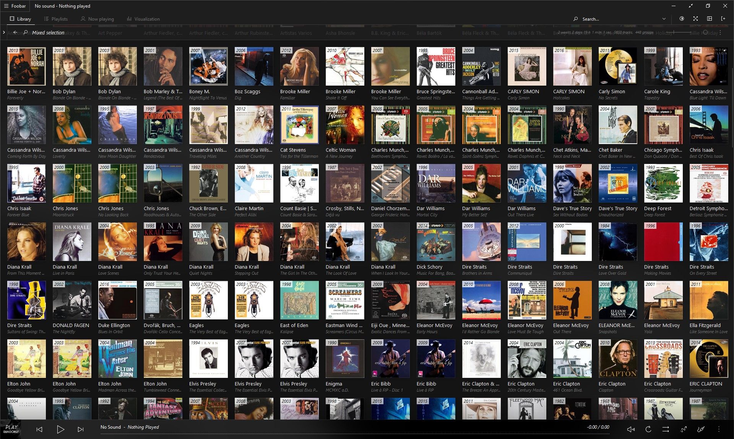The height and width of the screenshot is (439, 734).
Task: Click the Chicago Symphony Don Quixote label
Action: tap(663, 156)
